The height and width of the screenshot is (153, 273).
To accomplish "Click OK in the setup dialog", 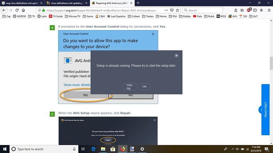I will pos(144,87).
